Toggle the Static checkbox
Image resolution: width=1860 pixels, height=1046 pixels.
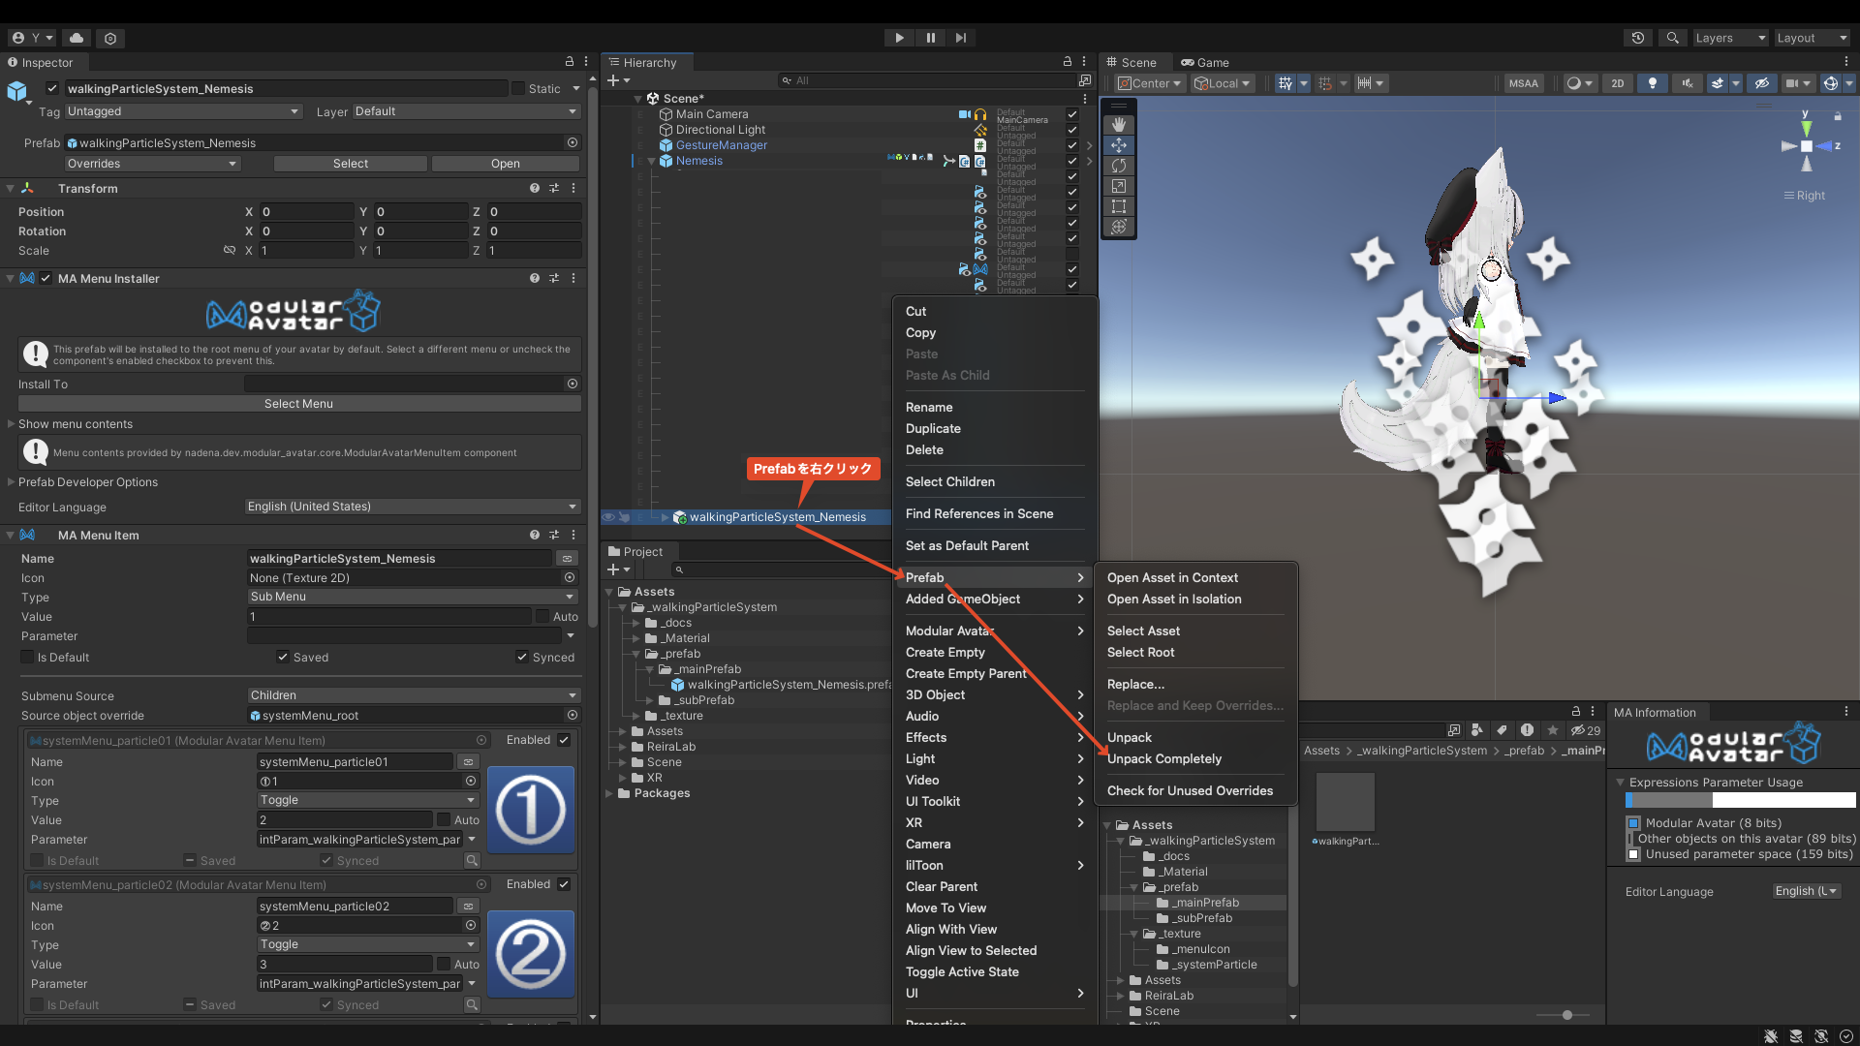pos(518,88)
